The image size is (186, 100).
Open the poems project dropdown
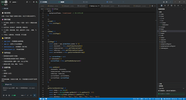pyautogui.click(x=15, y=2)
